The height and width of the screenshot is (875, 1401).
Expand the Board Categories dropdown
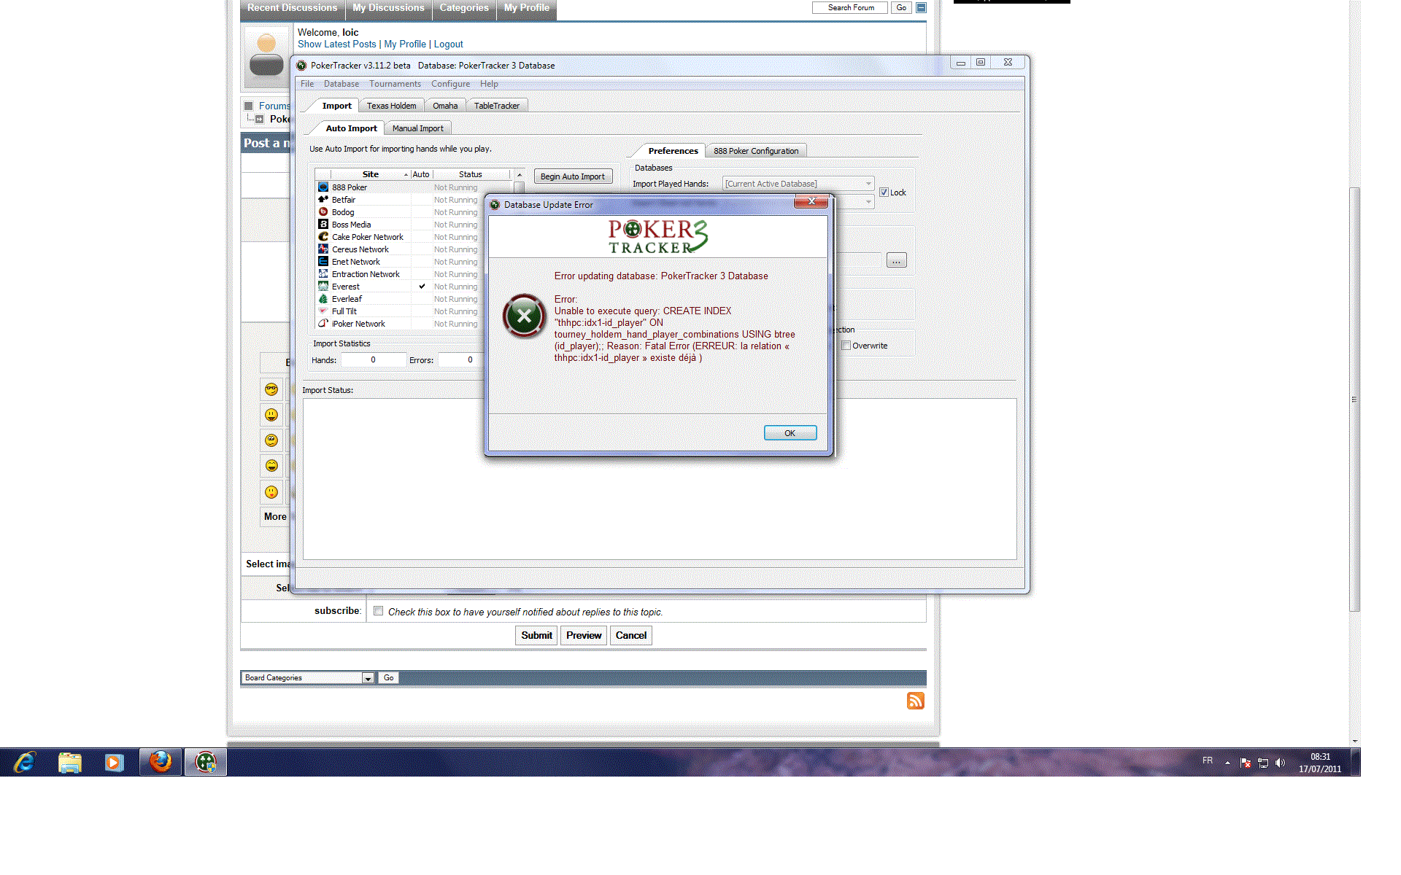368,678
